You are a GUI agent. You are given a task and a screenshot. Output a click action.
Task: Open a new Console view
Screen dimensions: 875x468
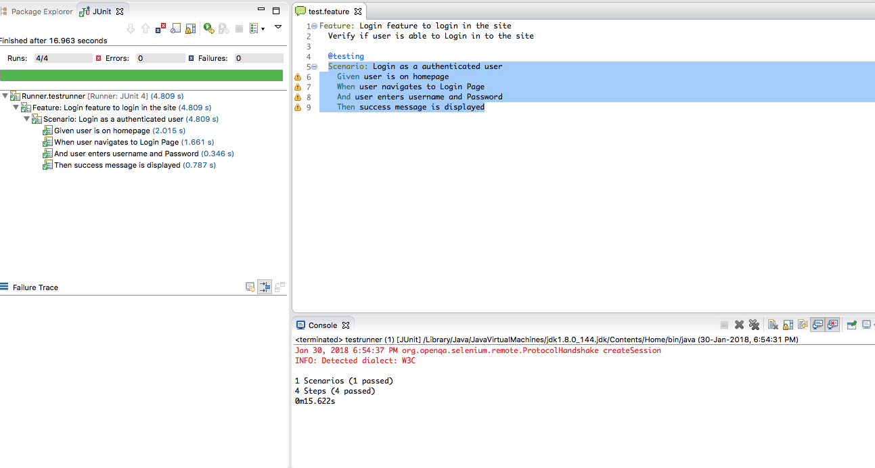click(868, 325)
